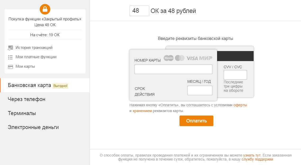
Task: Click the МИР card logo
Action: point(206,58)
